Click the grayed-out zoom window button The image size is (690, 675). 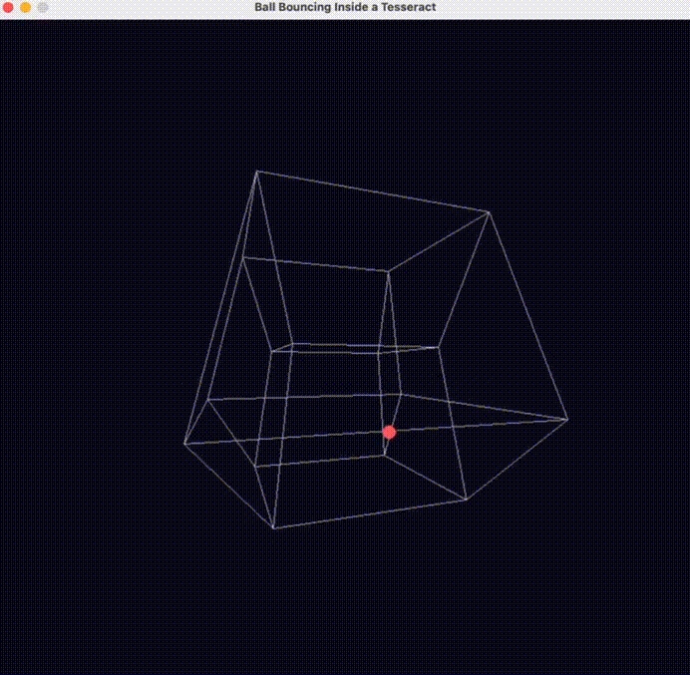tap(43, 7)
